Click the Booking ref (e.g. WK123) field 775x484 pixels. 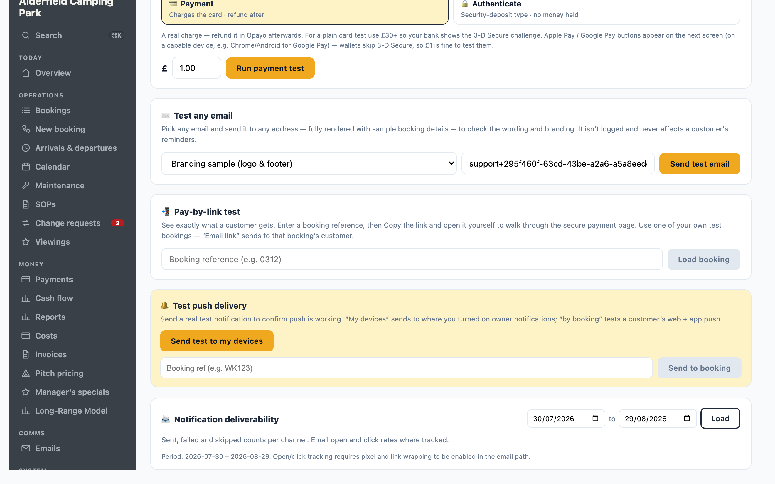406,368
